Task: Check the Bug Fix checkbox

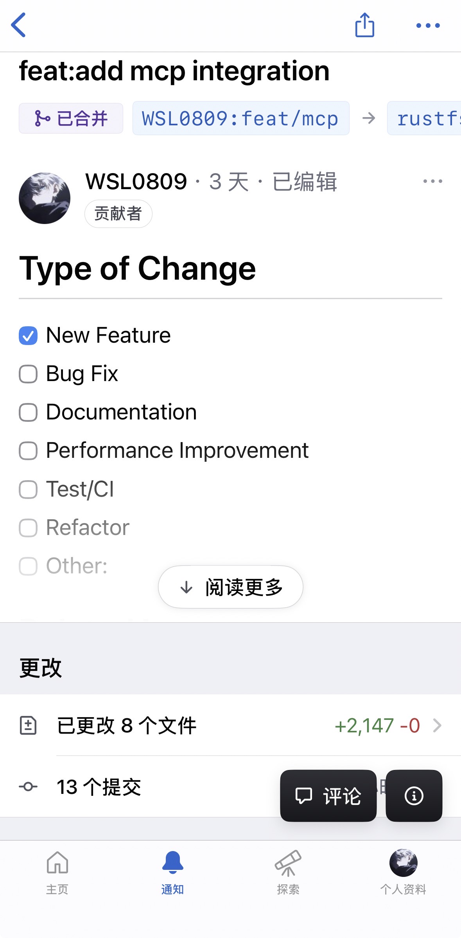Action: (x=28, y=374)
